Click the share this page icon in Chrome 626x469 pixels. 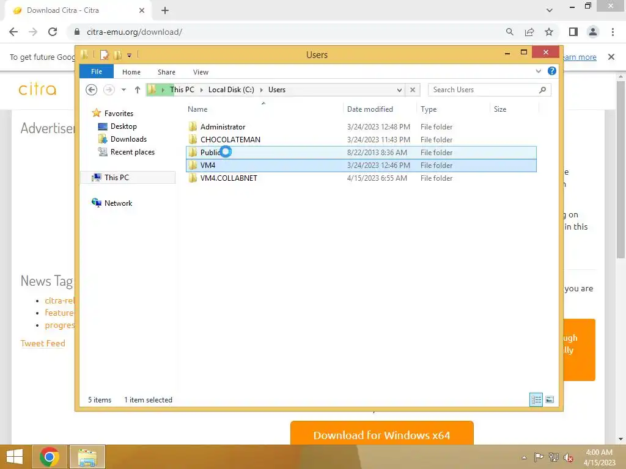(x=529, y=32)
